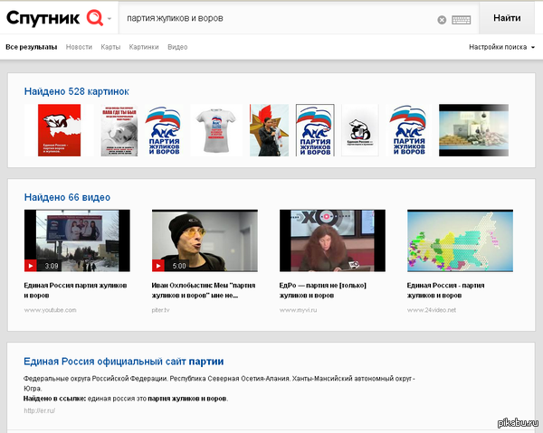This screenshot has height=433, width=543.
Task: Play the 3:09 YouTube billboard video
Action: (77, 241)
